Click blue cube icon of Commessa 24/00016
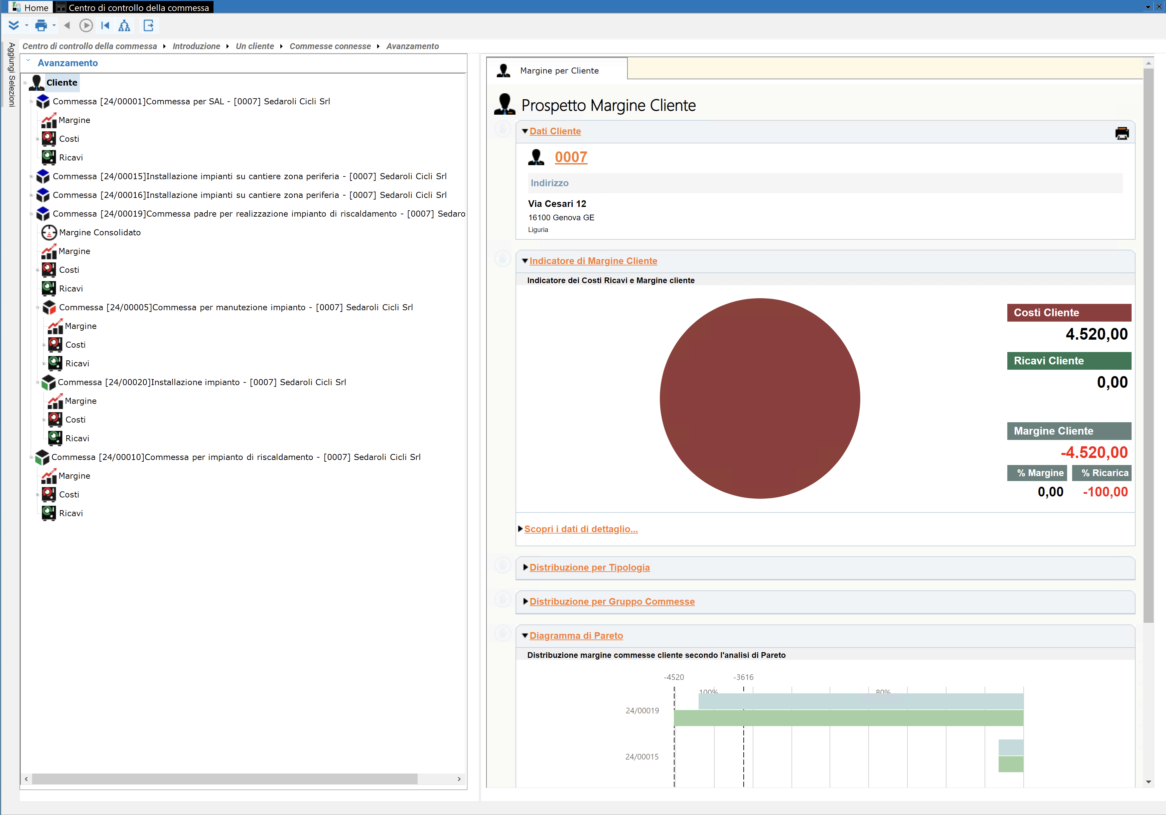The height and width of the screenshot is (815, 1166). click(43, 195)
